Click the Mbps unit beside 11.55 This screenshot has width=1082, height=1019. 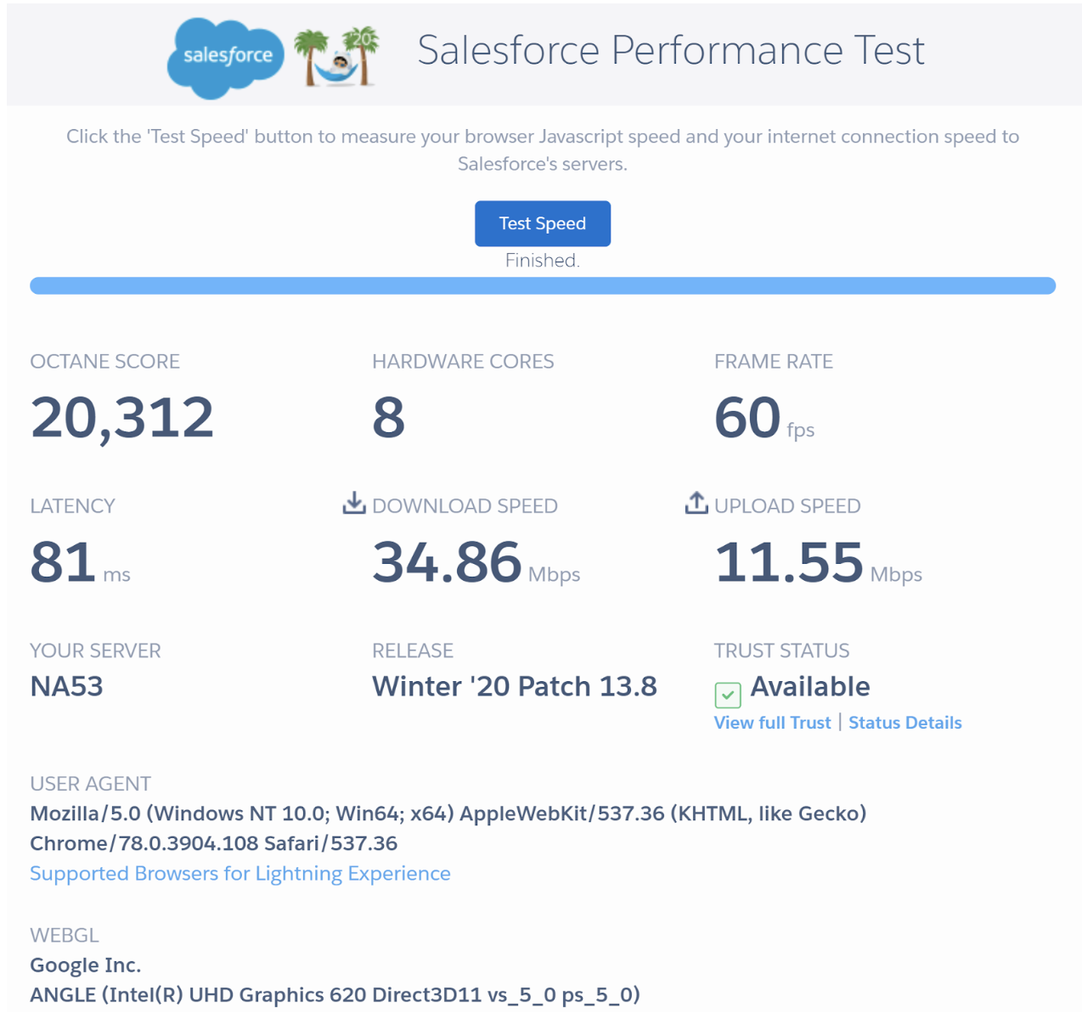896,575
